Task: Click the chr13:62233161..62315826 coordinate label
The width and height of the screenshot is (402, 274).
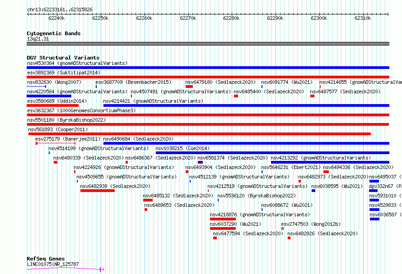Action: tap(60, 10)
